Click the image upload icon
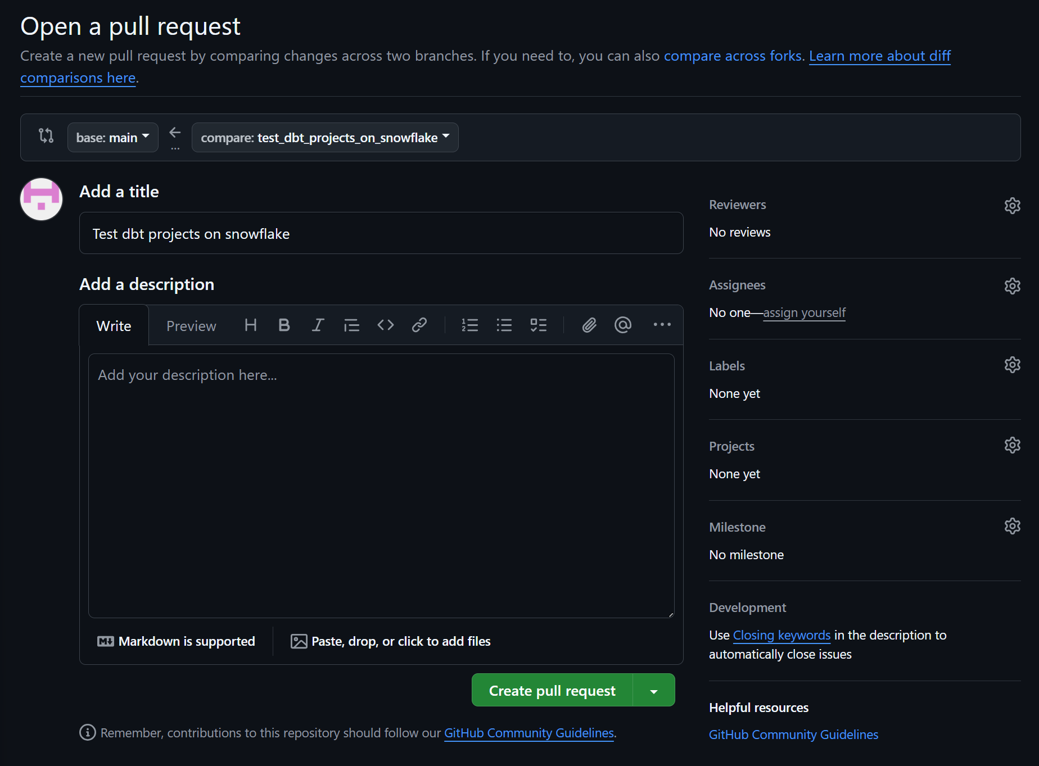Screen dimensions: 1039x766 (x=299, y=641)
